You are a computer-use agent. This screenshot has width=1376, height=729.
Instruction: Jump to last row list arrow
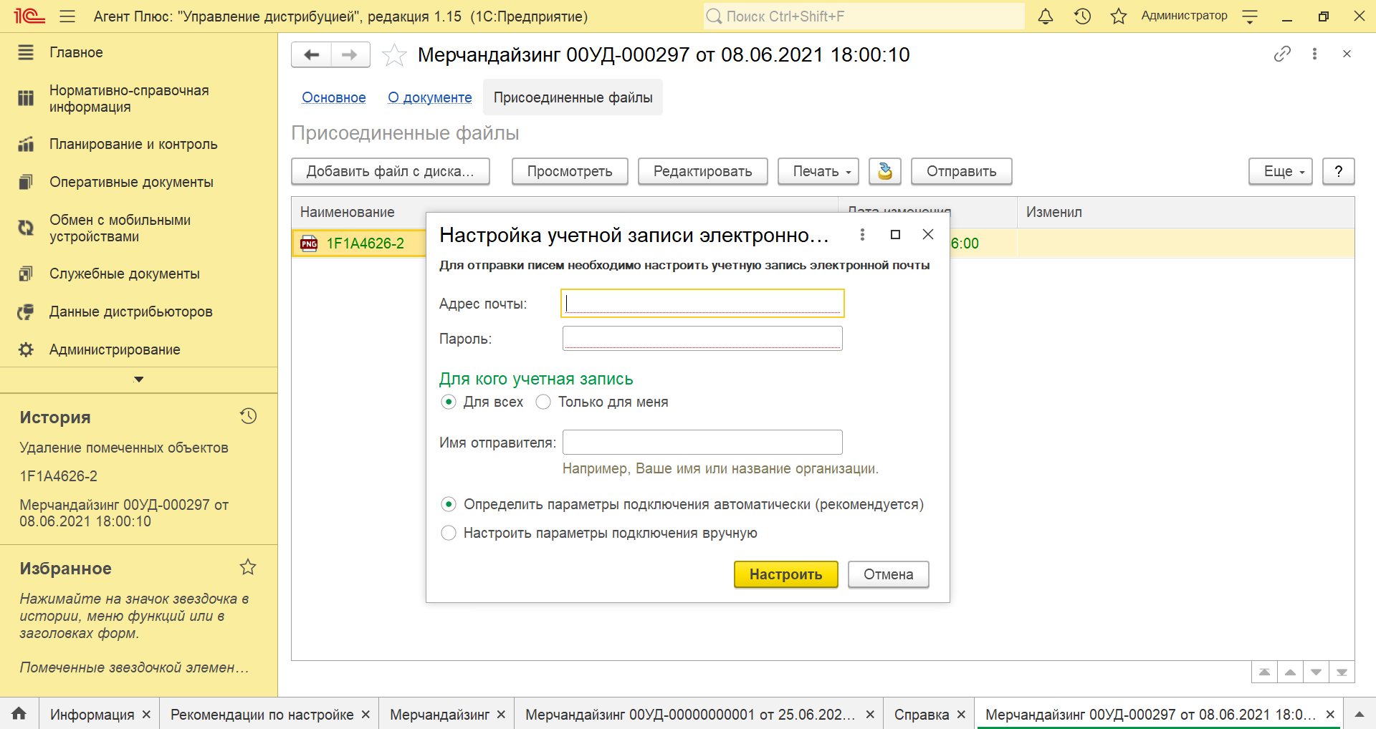click(x=1342, y=672)
